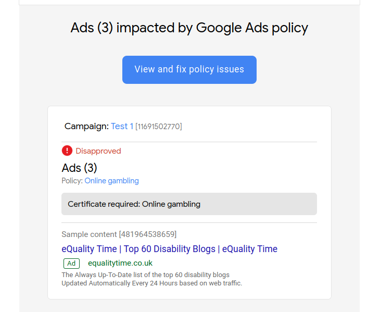Select the Certificate required: Online gambling box
The height and width of the screenshot is (312, 368).
189,204
